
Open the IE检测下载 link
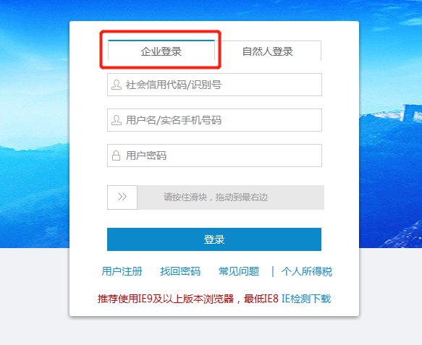coord(306,299)
